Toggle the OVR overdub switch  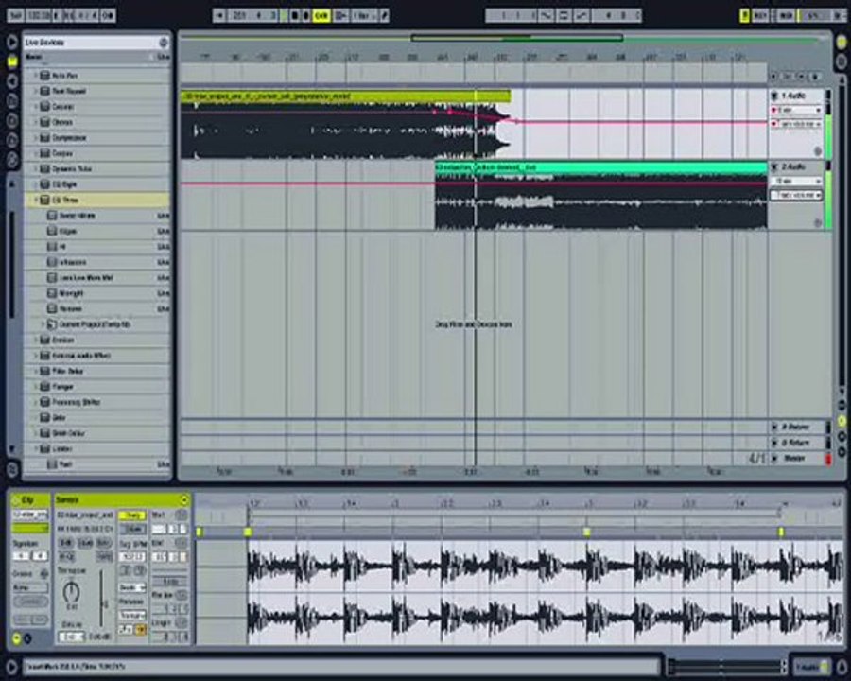[321, 16]
